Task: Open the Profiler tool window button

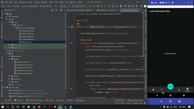Action: [50, 100]
